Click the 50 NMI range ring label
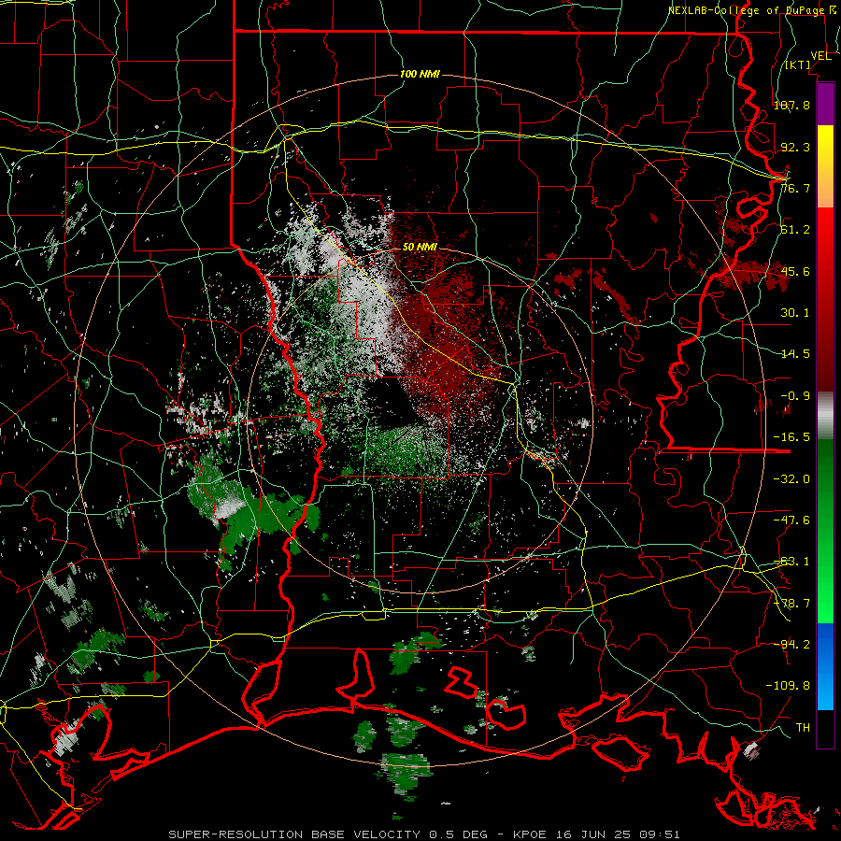Screen dimensions: 841x841 tap(420, 248)
